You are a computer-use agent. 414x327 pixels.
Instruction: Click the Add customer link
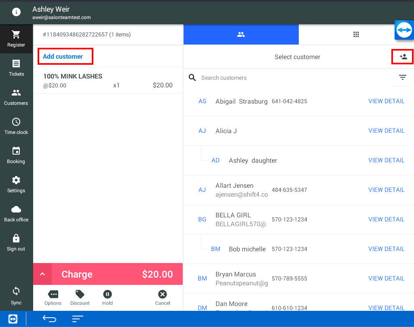click(63, 57)
